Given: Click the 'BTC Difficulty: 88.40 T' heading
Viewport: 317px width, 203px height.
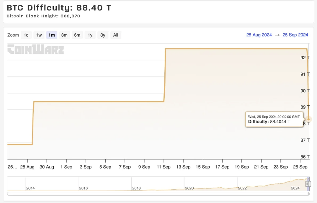Looking at the screenshot, I should (59, 8).
